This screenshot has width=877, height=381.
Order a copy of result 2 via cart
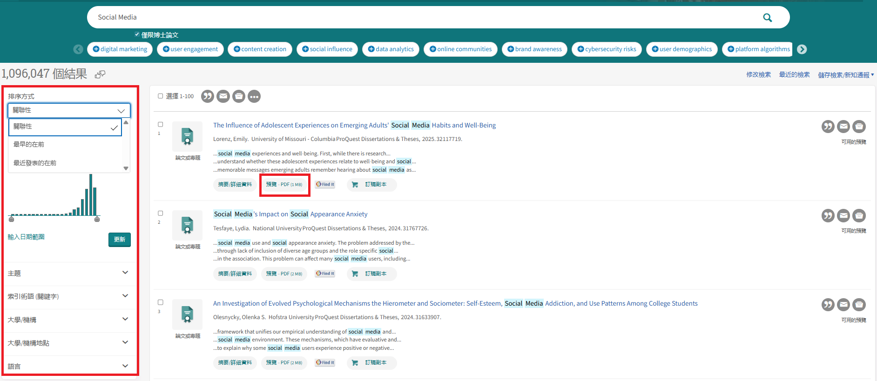tap(371, 274)
